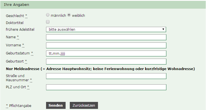Click the männlich label text
Screen dimensions: 206x110
[x=58, y=16]
